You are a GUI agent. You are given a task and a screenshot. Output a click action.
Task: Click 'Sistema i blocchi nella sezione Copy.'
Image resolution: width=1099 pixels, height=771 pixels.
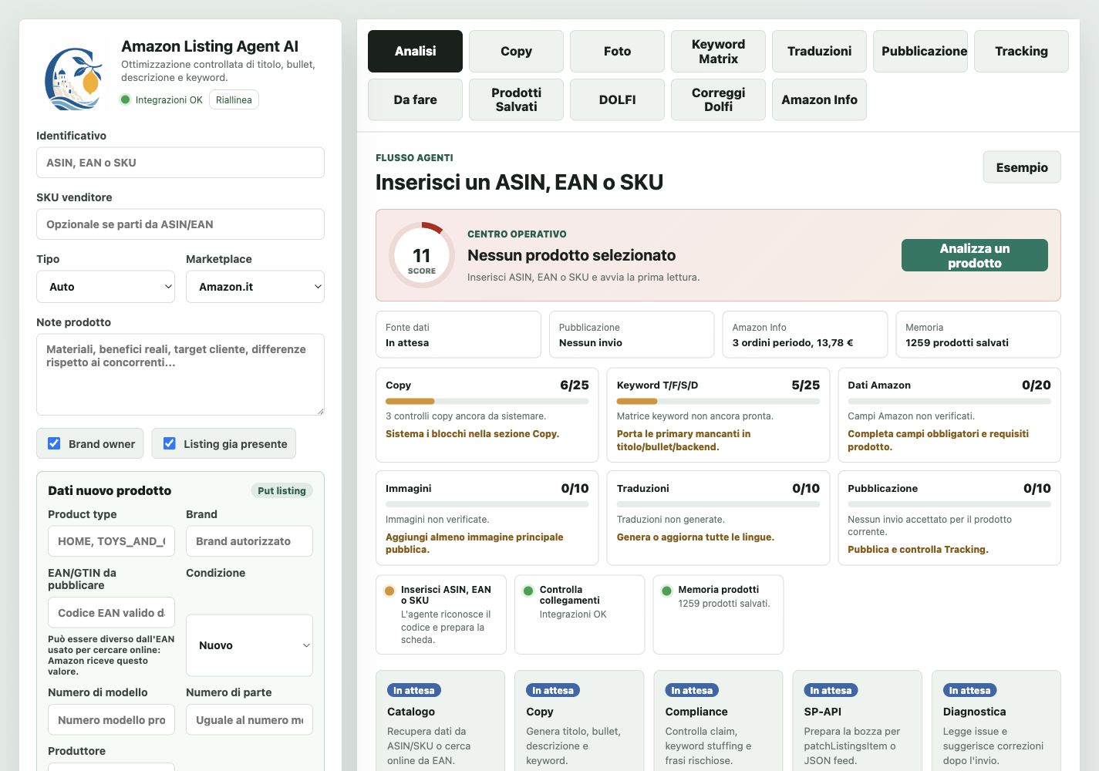pos(472,434)
